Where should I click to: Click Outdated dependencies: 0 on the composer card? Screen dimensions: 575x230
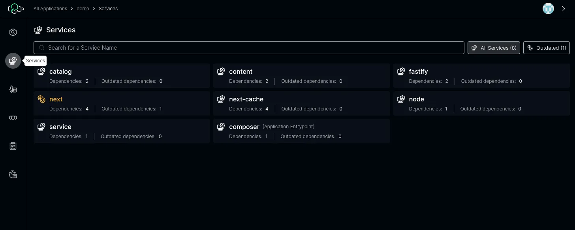tap(311, 137)
